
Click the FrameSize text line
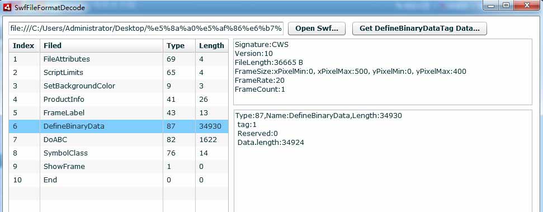coord(351,72)
